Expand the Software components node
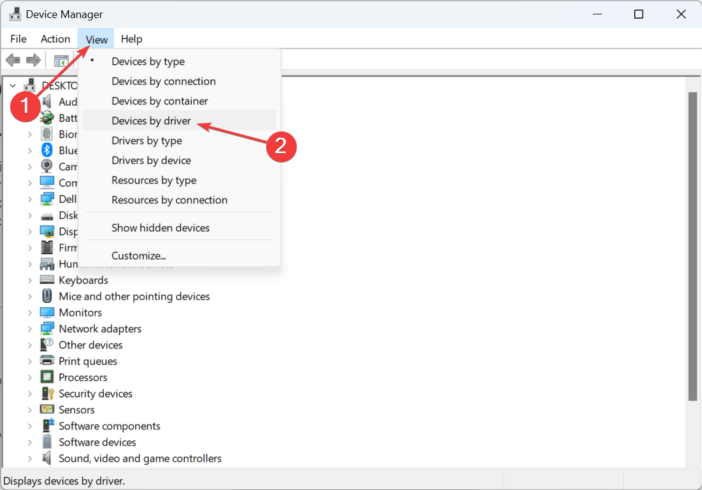702x490 pixels. click(29, 426)
